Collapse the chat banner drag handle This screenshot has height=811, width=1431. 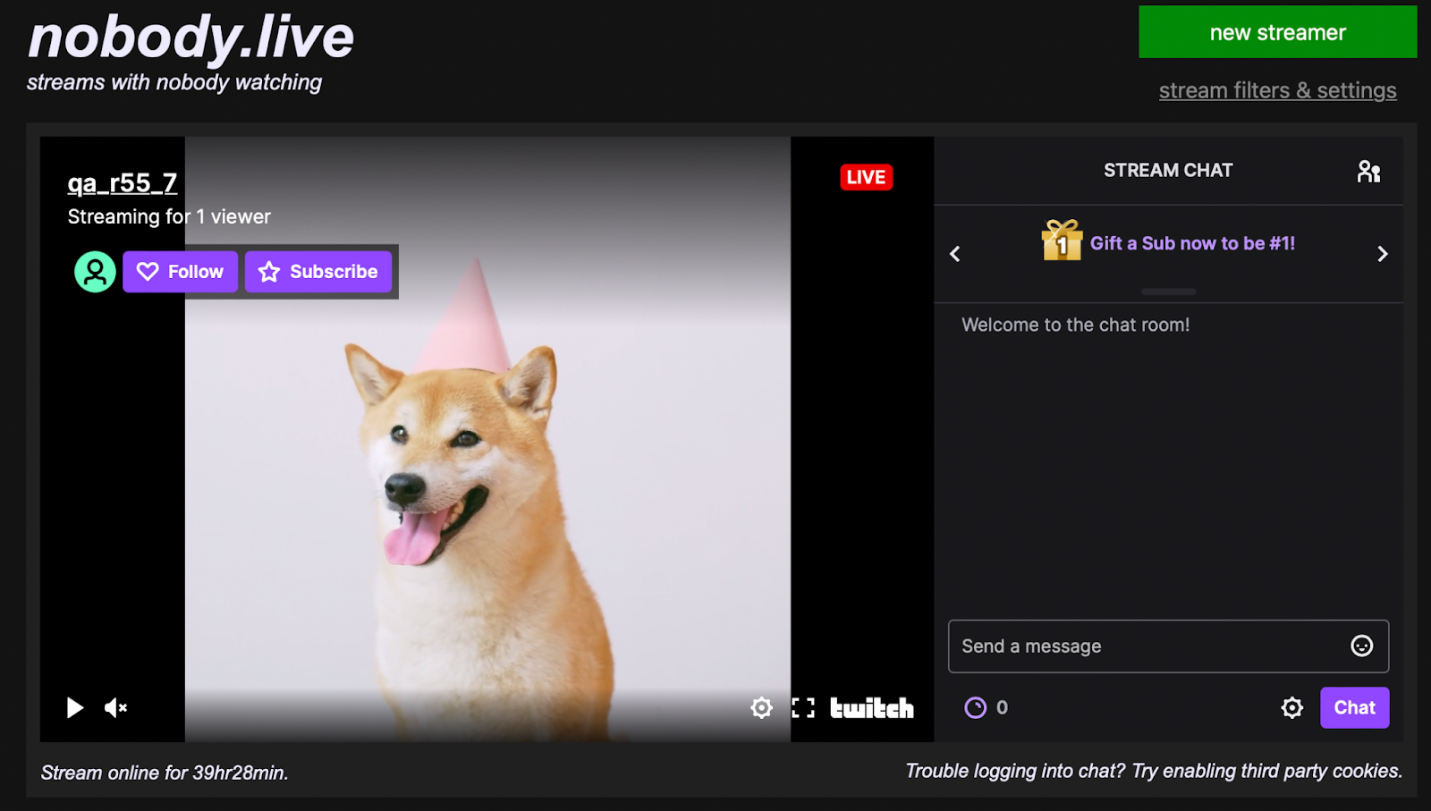(1168, 291)
